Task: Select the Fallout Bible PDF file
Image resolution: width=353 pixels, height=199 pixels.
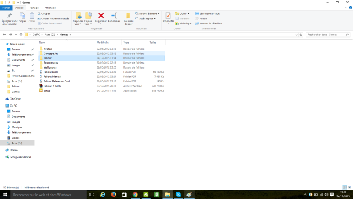Action: 51,72
